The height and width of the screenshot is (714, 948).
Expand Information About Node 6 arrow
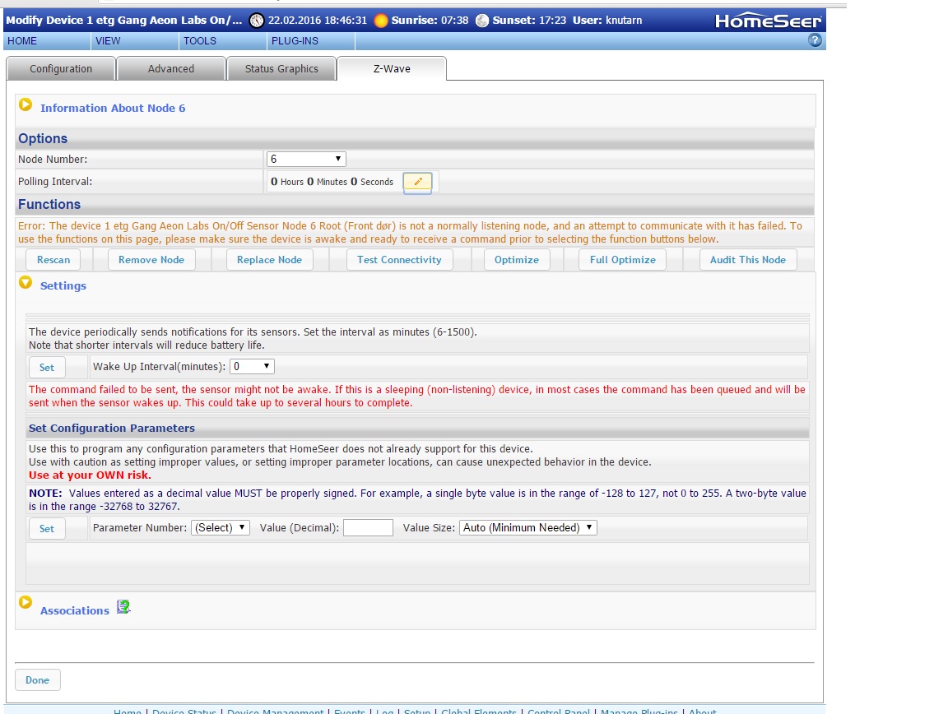click(x=26, y=104)
